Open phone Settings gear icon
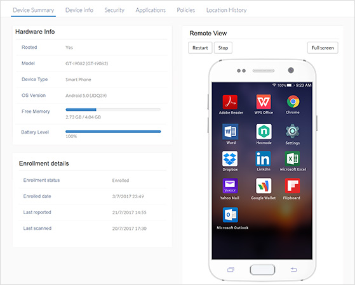 pyautogui.click(x=292, y=131)
